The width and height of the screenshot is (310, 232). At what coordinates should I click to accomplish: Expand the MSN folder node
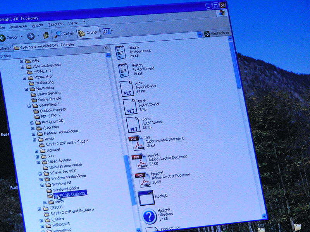point(22,61)
